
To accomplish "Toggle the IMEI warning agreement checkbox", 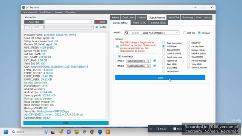I will [x=118, y=46].
